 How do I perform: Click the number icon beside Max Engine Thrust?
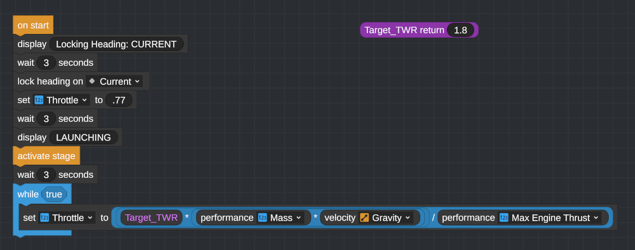click(x=504, y=218)
